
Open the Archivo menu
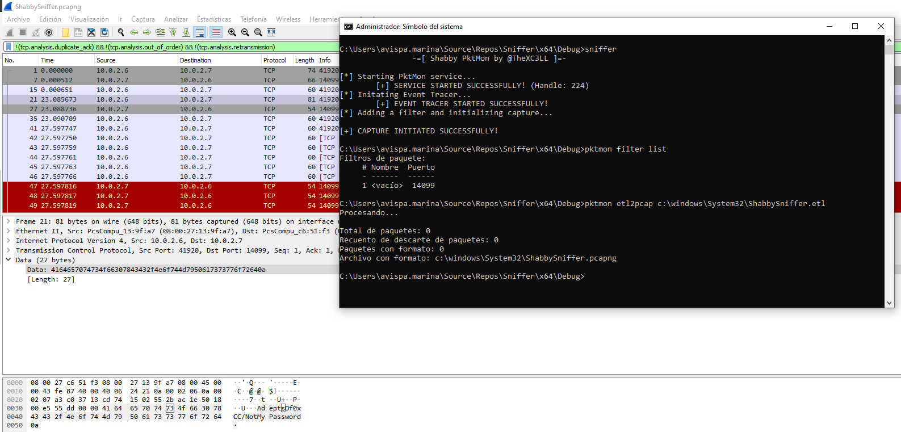click(x=18, y=19)
